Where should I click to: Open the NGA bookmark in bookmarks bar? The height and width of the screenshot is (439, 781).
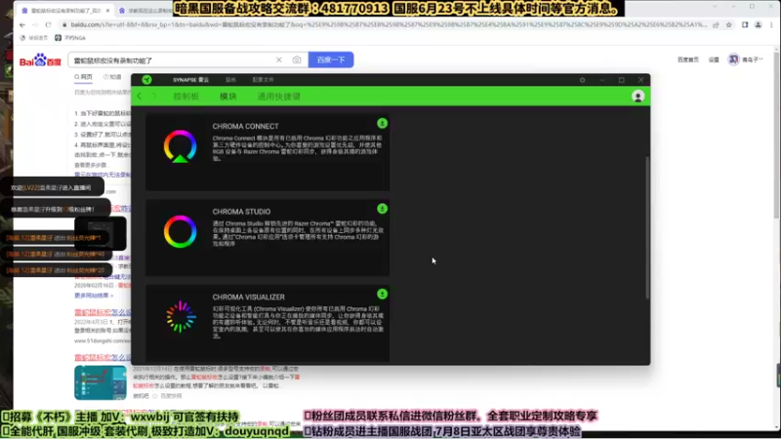70,38
